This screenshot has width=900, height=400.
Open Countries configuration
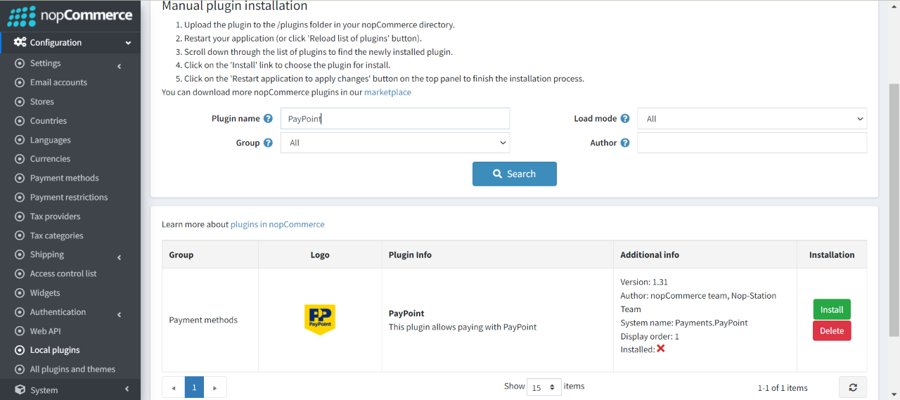pyautogui.click(x=49, y=121)
